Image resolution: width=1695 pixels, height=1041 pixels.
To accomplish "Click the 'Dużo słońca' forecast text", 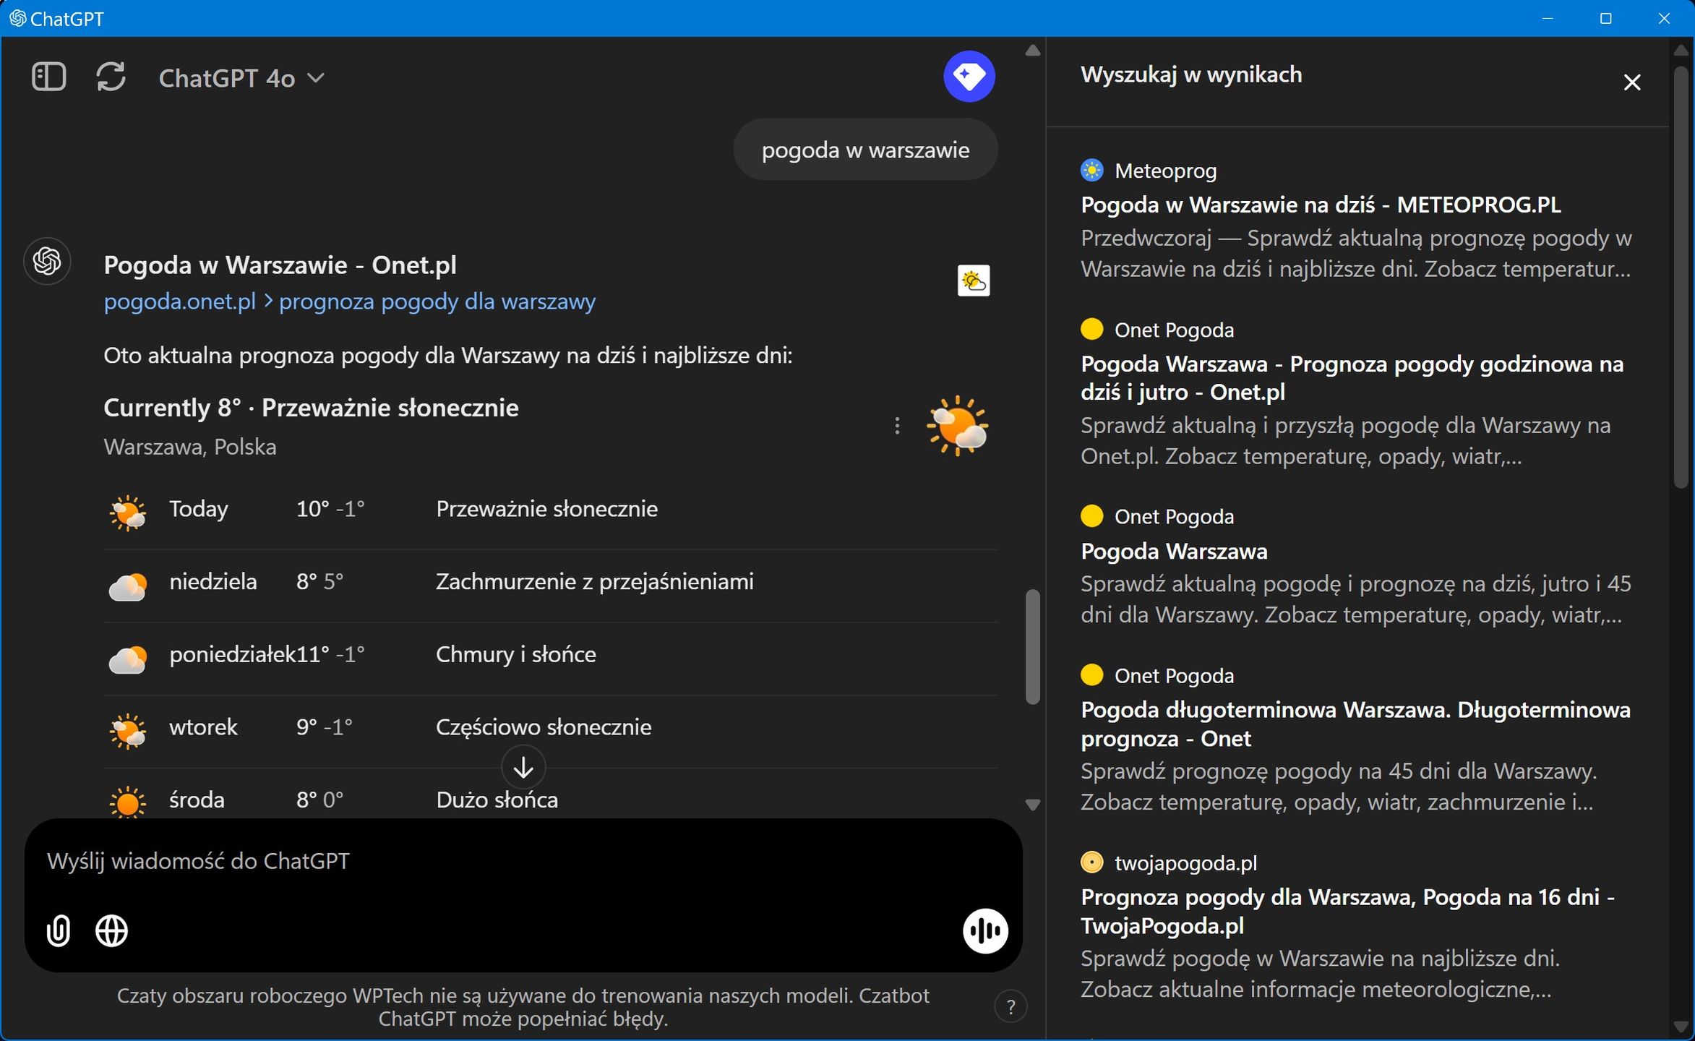I will [497, 800].
